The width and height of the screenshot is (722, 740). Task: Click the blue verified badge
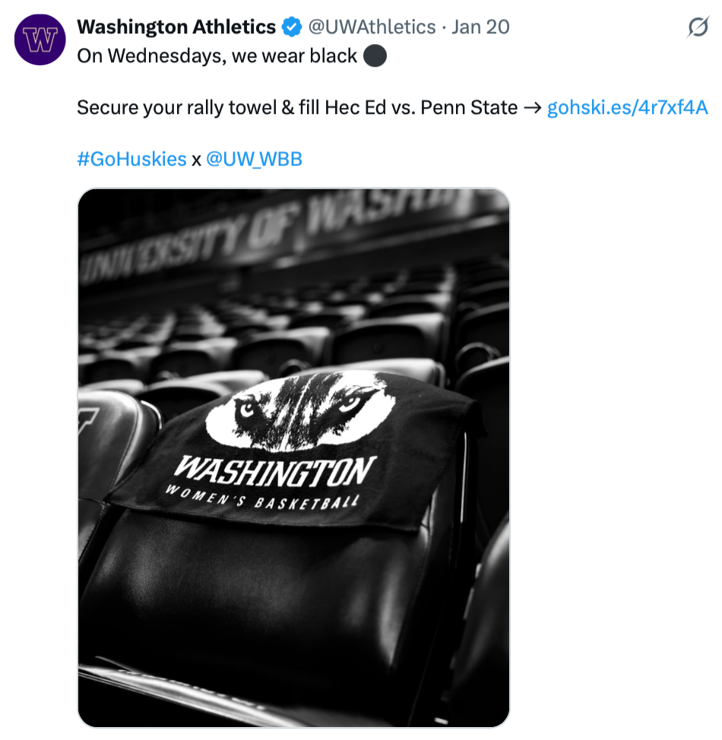[x=292, y=28]
